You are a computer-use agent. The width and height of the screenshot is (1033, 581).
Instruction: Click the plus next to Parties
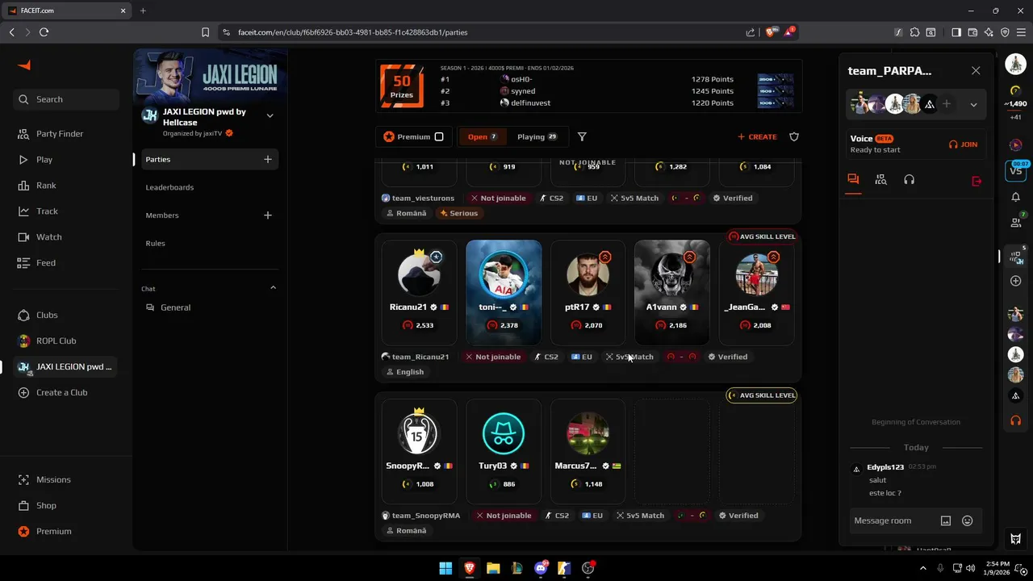(268, 159)
